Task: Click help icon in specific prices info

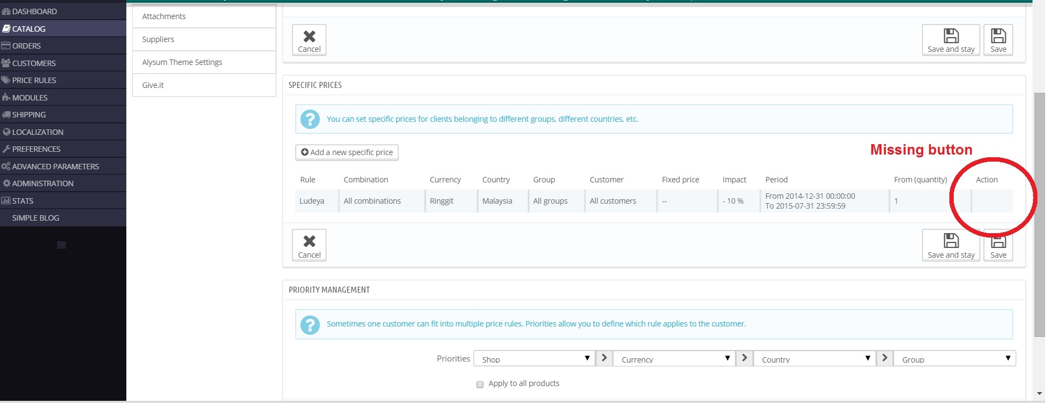Action: tap(310, 119)
